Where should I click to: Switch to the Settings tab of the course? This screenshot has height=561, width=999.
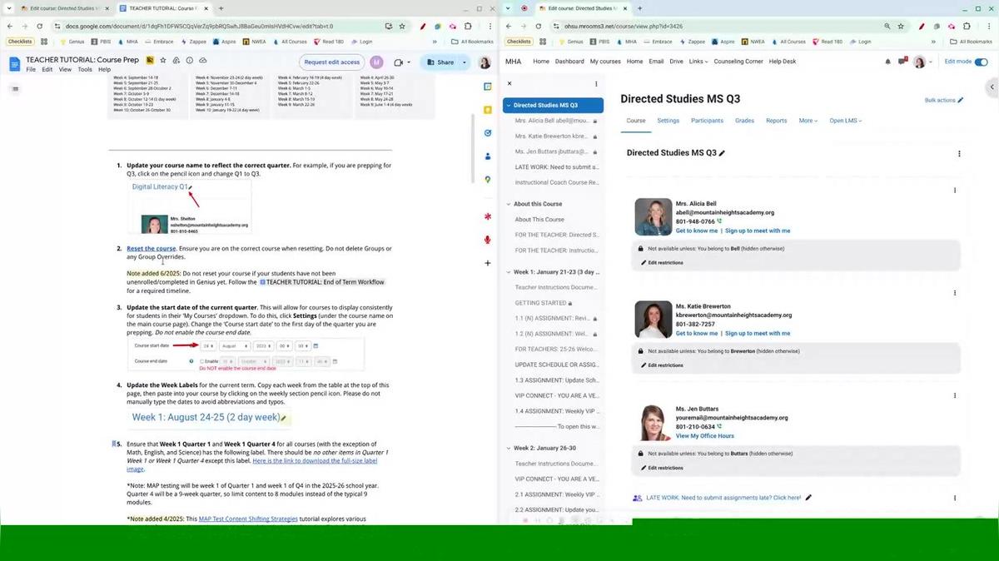668,121
